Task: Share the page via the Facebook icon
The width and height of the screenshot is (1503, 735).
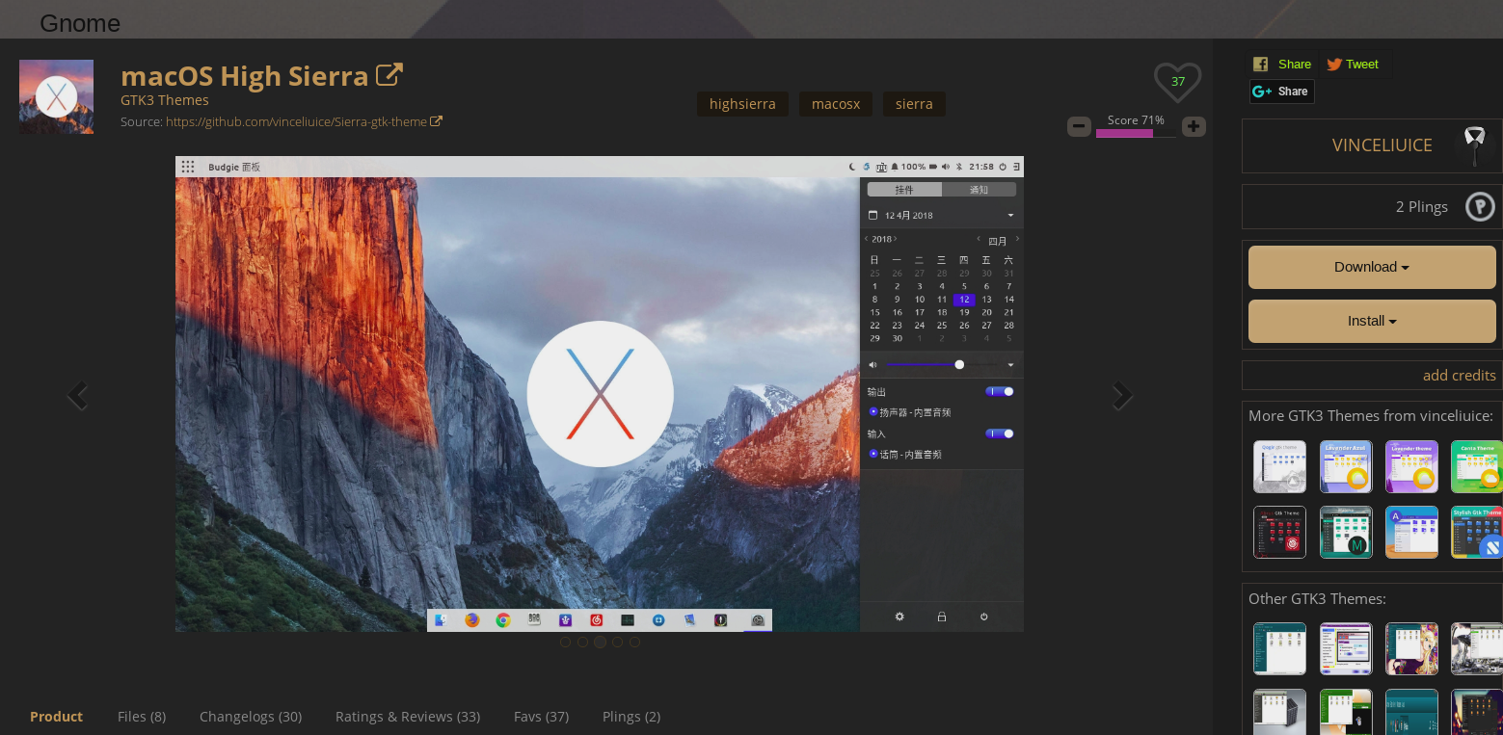Action: 1260,65
